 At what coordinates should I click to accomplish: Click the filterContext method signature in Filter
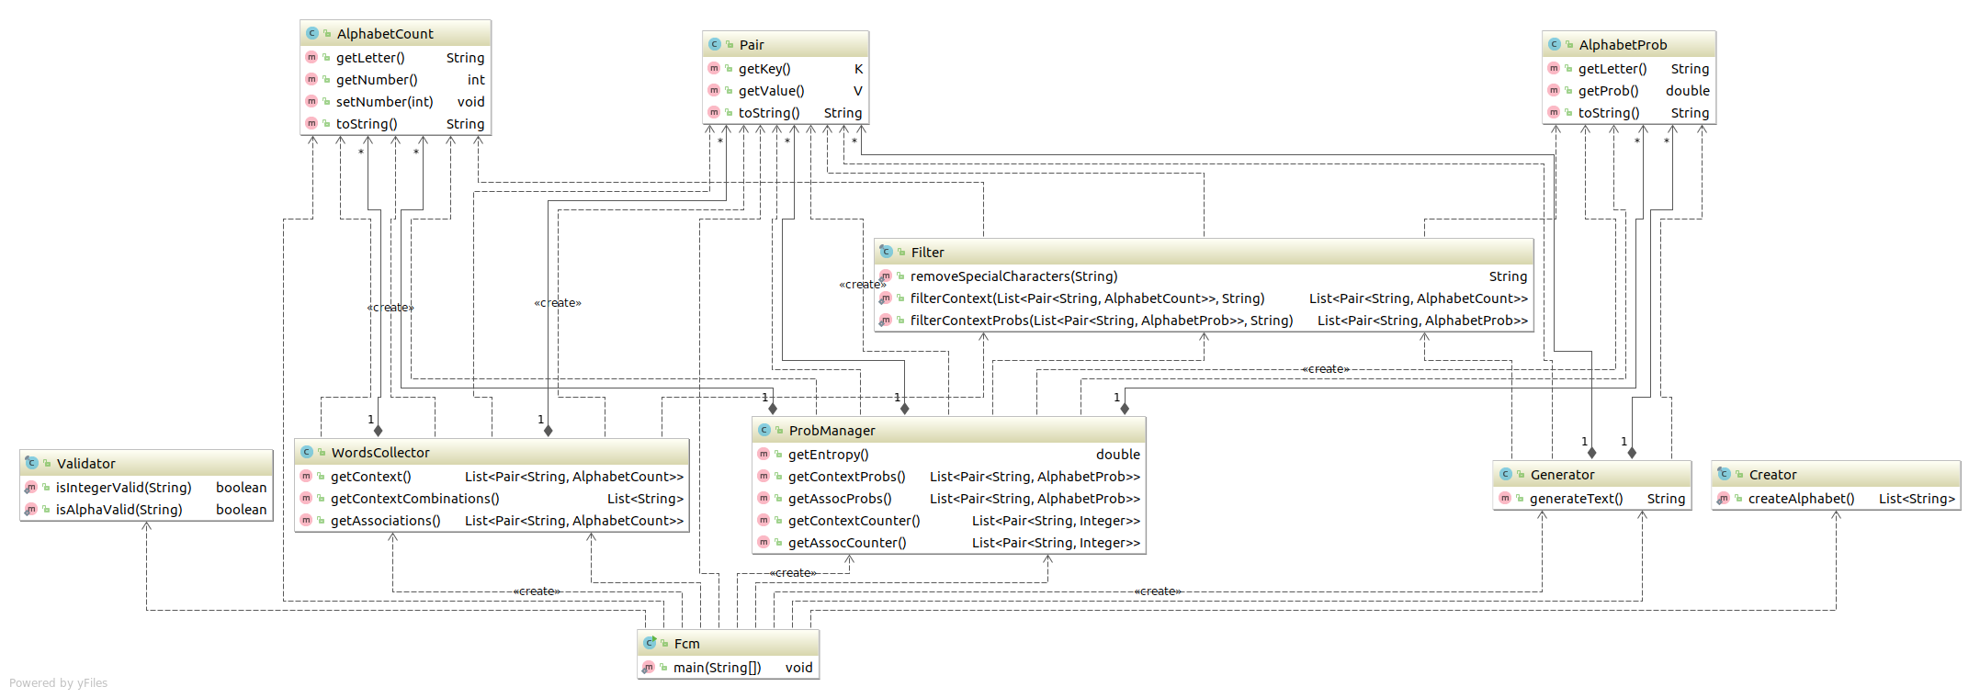pos(1087,298)
